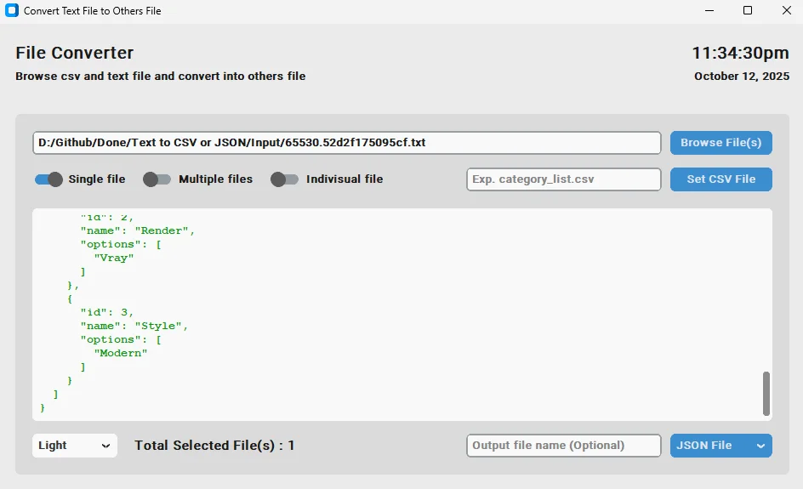Click the "name": "Style" line

[134, 327]
